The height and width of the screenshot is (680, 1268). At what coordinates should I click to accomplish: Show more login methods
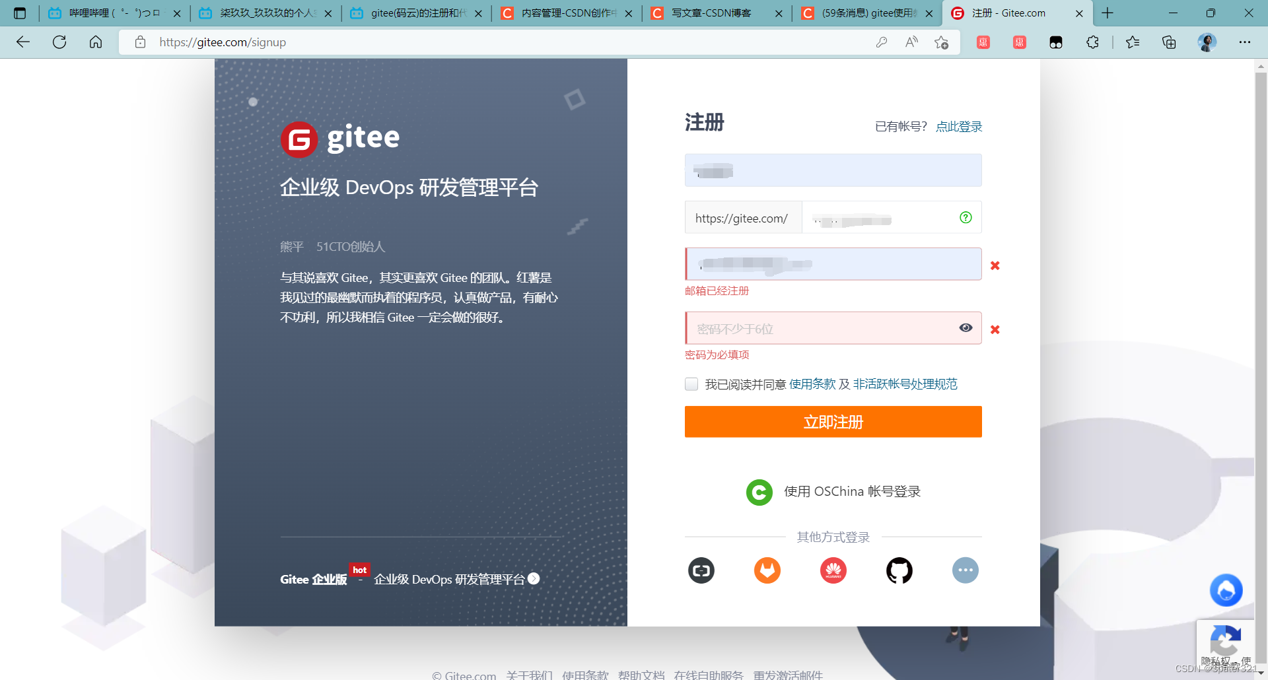tap(966, 570)
